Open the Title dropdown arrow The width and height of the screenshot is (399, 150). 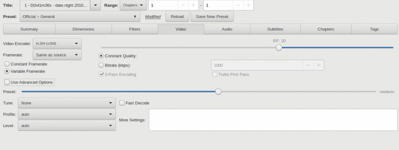click(x=95, y=5)
